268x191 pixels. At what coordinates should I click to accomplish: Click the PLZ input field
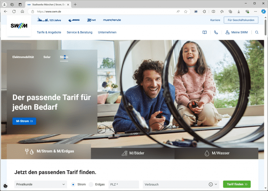pyautogui.click(x=123, y=184)
